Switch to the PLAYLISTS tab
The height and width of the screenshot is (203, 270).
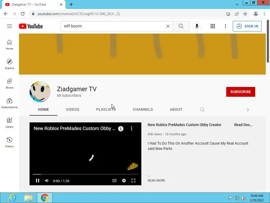106,109
